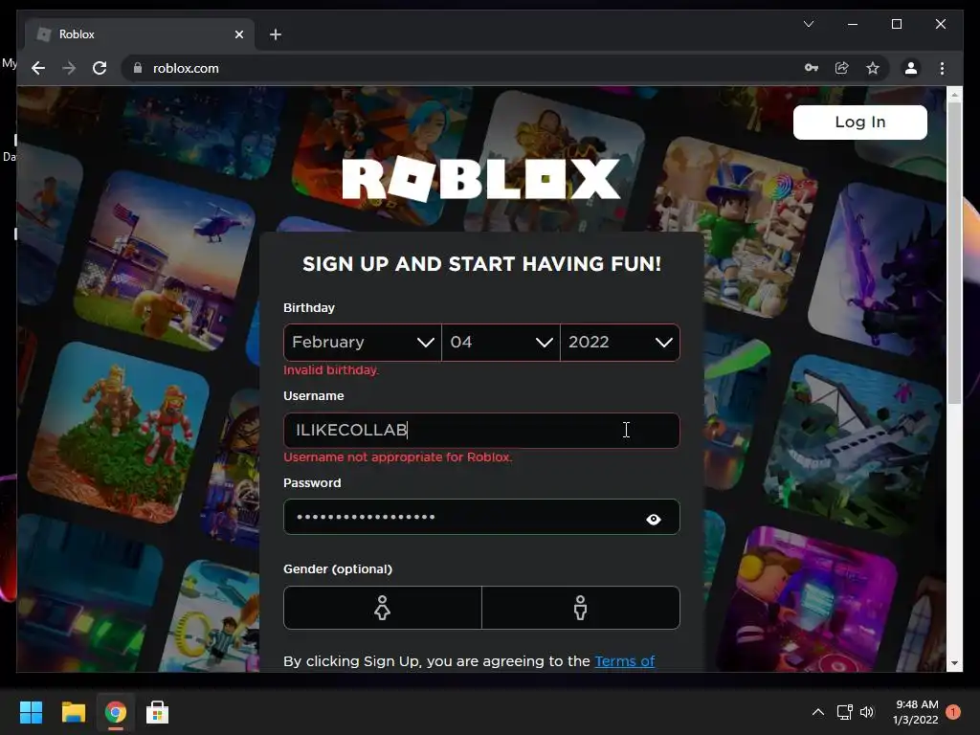Close the Roblox tab
The height and width of the screenshot is (735, 980).
point(238,34)
